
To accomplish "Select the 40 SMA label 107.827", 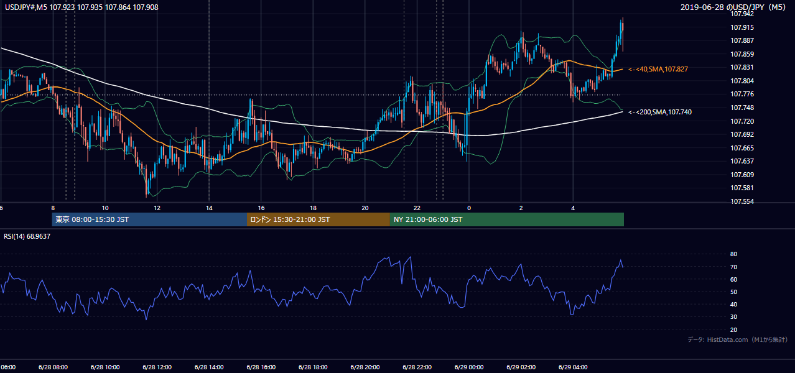I will pyautogui.click(x=658, y=69).
